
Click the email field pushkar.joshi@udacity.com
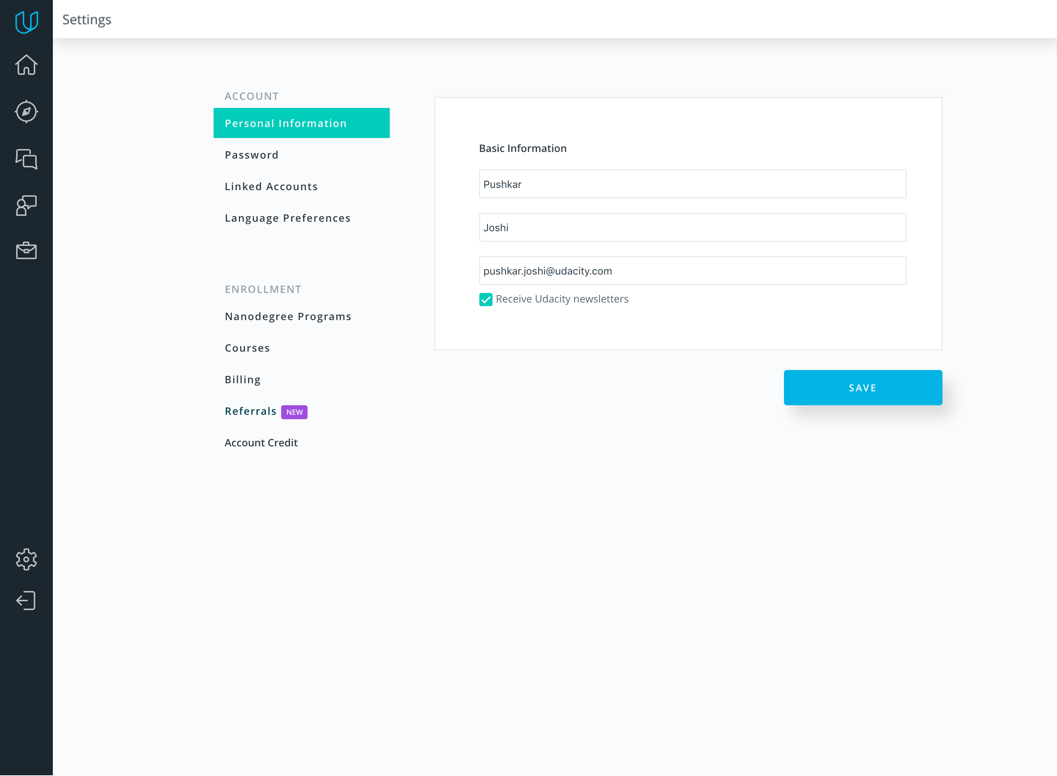pos(693,271)
